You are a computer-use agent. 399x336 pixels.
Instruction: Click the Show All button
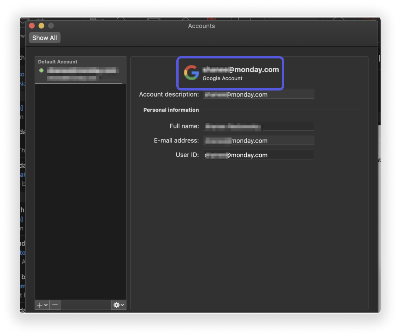(44, 37)
